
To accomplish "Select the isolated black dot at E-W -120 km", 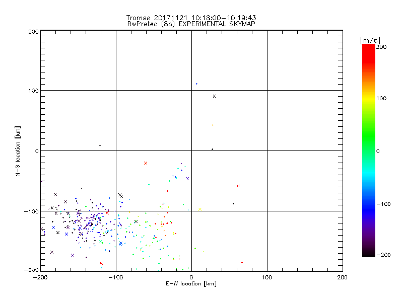I will pyautogui.click(x=100, y=145).
